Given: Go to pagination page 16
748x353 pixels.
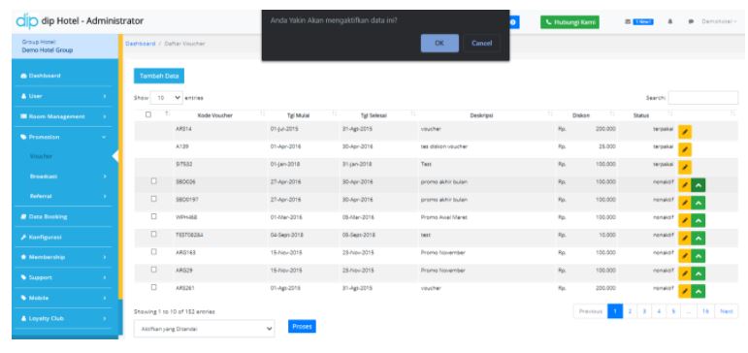Looking at the screenshot, I should click(705, 311).
